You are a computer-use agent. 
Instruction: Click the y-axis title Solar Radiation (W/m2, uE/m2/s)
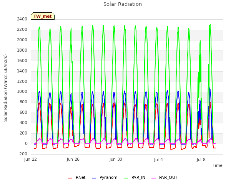5,88
